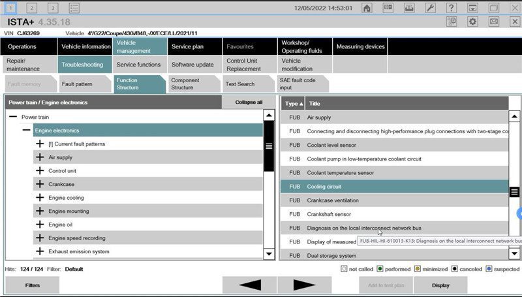Viewport: 522px width, 297px height.
Task: Expand Exhaust emission system node
Action: [x=40, y=251]
